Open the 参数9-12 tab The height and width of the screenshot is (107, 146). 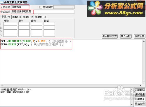point(28,17)
